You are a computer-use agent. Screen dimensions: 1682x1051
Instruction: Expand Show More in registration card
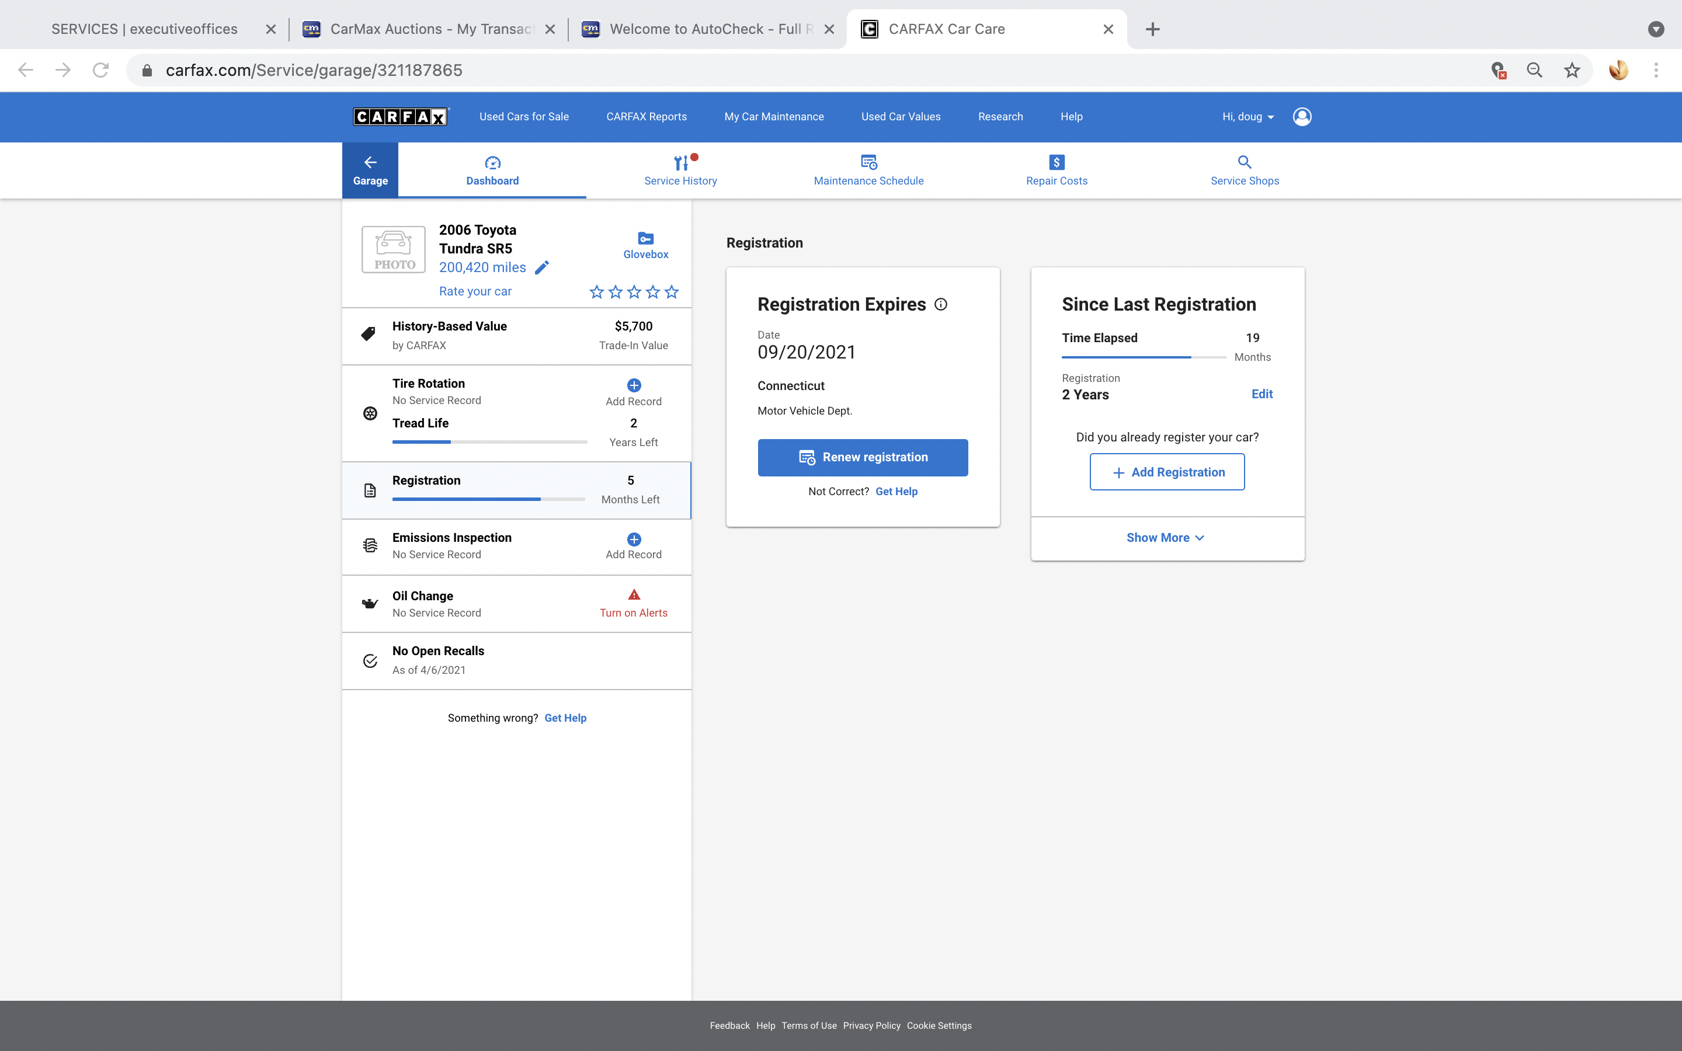coord(1165,538)
